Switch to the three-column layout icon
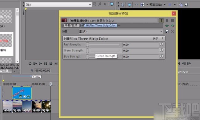Screen dimensions: 200x120 tap(172, 20)
